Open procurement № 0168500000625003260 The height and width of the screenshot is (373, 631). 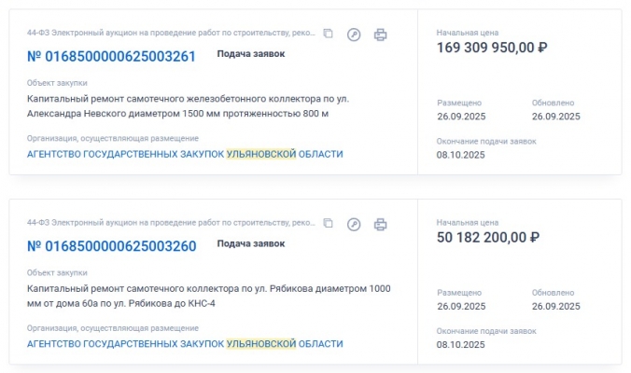point(111,246)
